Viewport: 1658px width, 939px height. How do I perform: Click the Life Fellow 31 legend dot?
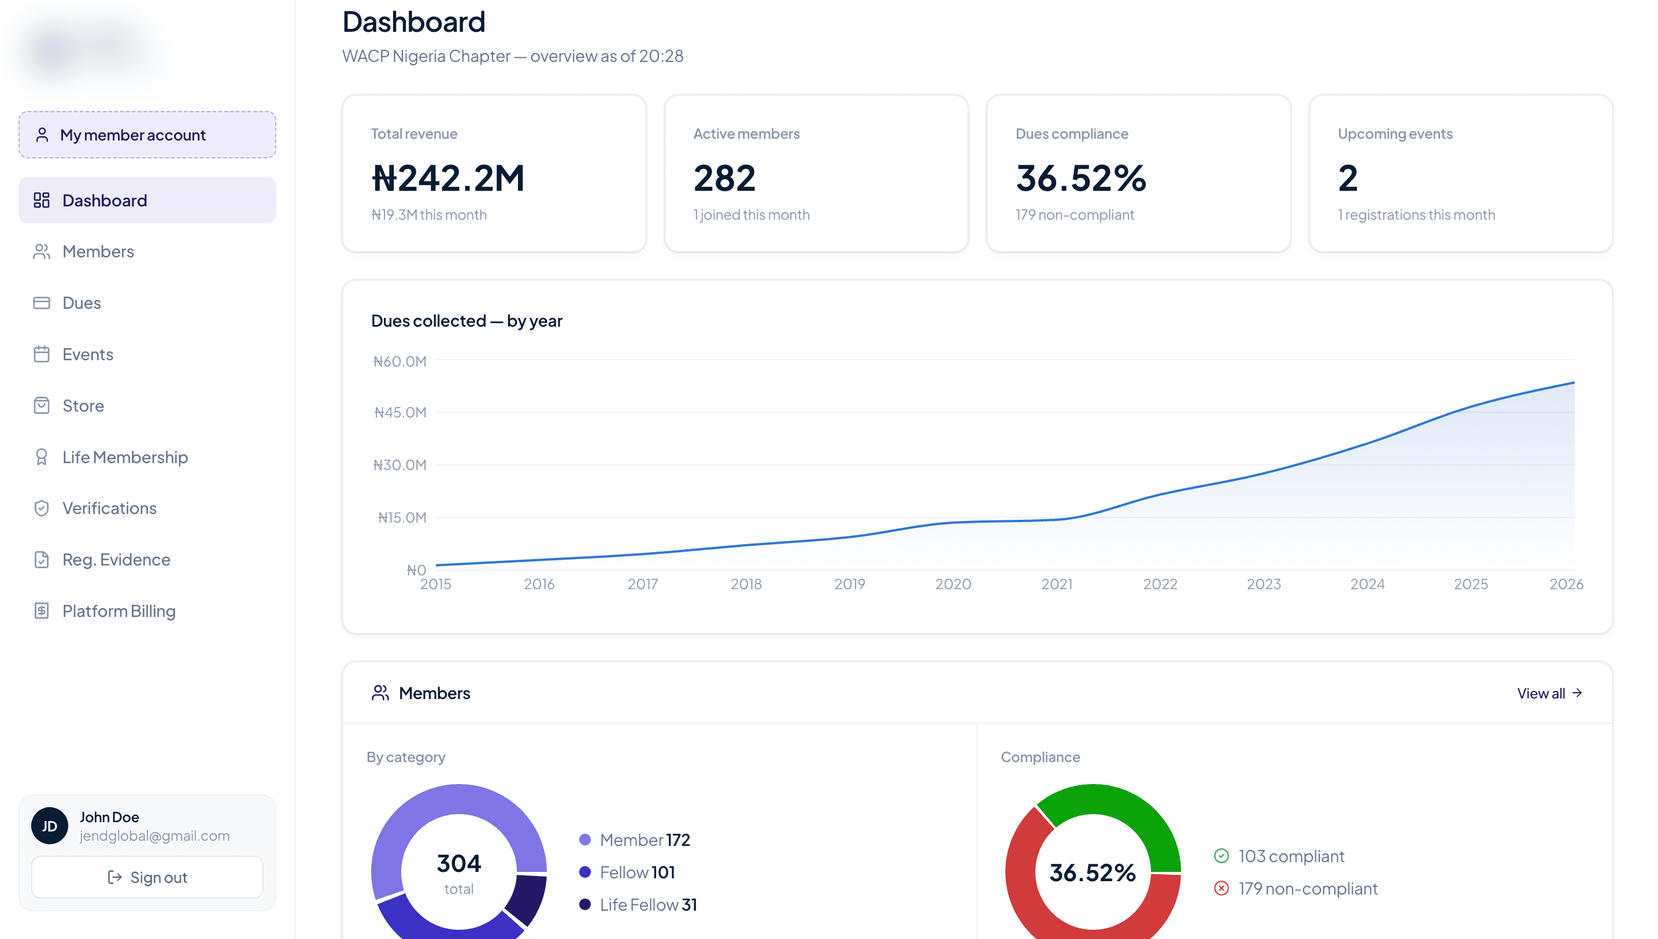585,904
